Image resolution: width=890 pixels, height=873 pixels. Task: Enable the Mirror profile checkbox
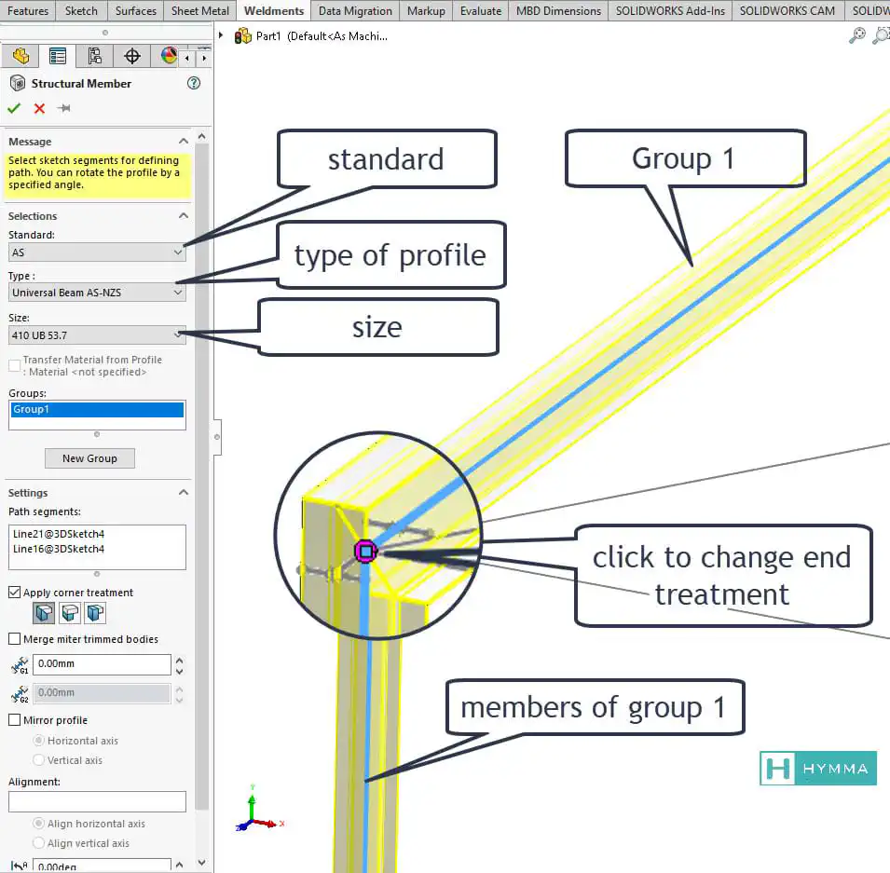coord(14,720)
